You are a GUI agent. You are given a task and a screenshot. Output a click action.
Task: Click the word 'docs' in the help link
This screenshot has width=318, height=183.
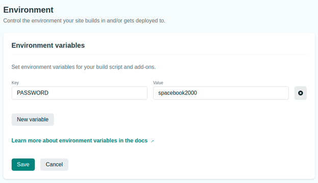click(141, 140)
